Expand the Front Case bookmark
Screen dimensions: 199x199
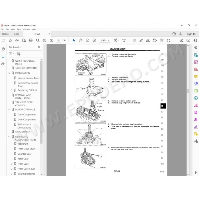pyautogui.click(x=12, y=164)
